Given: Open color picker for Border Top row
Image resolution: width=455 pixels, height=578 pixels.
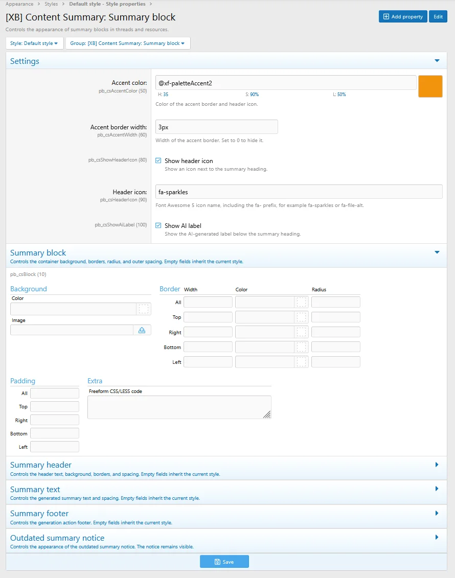Looking at the screenshot, I should click(x=301, y=317).
